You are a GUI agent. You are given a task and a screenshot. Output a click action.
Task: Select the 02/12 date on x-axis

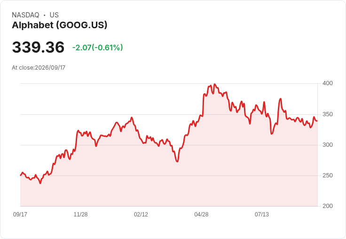pos(141,214)
